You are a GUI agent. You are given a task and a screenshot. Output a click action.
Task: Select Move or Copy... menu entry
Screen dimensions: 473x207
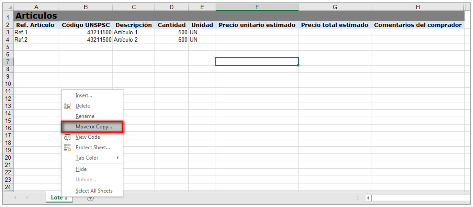click(92, 127)
